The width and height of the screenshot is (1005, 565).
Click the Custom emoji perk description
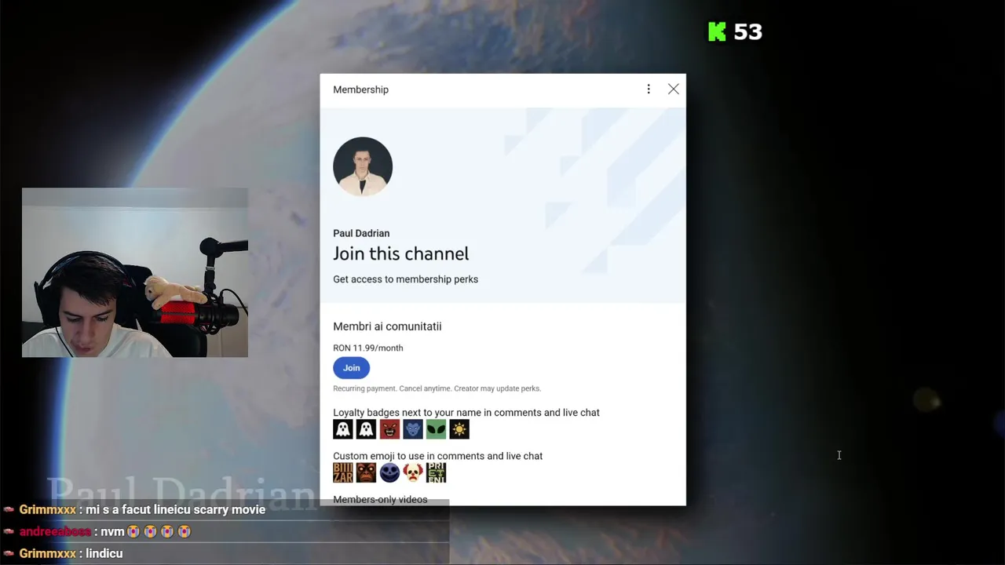click(x=437, y=456)
